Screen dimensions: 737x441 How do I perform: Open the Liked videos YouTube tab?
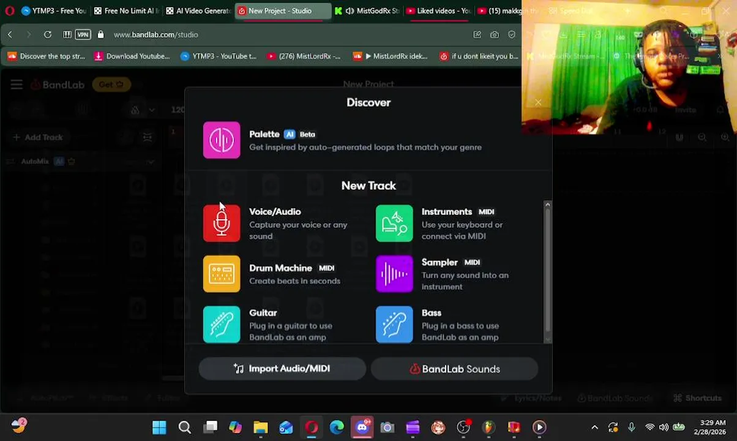[438, 11]
